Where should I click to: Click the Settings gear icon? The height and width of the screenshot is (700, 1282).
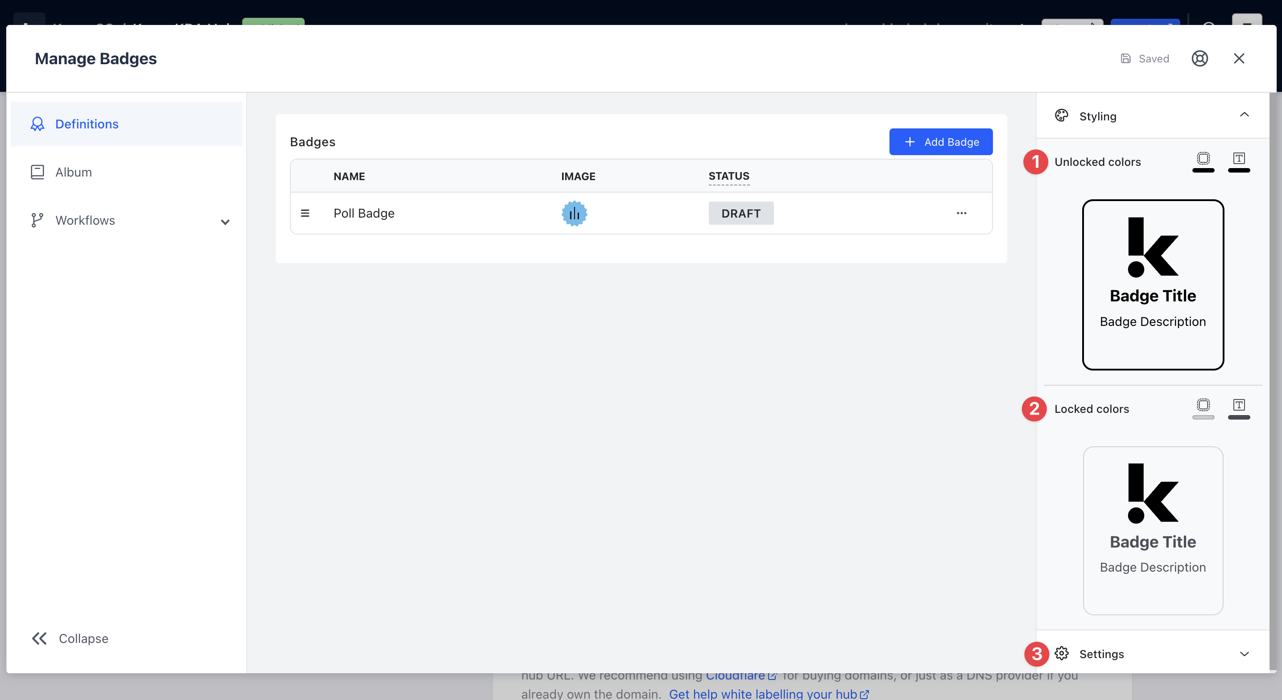1062,654
